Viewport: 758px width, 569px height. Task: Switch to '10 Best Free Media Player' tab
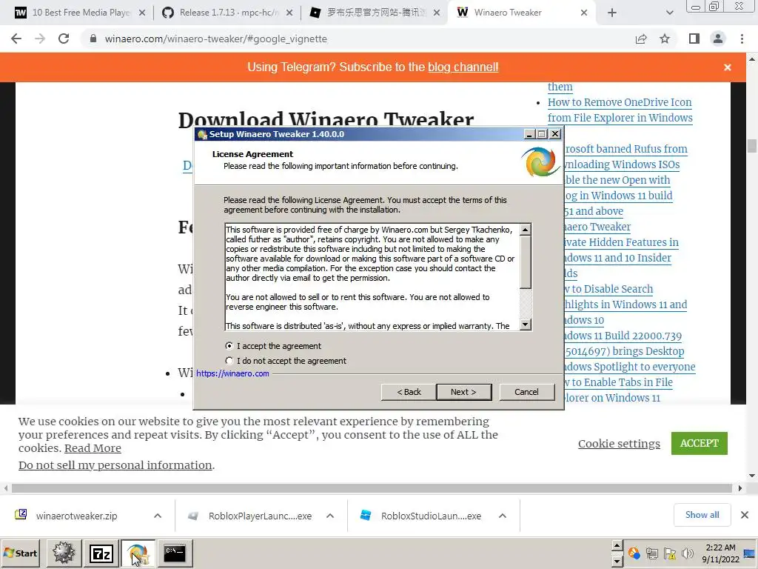[x=81, y=13]
